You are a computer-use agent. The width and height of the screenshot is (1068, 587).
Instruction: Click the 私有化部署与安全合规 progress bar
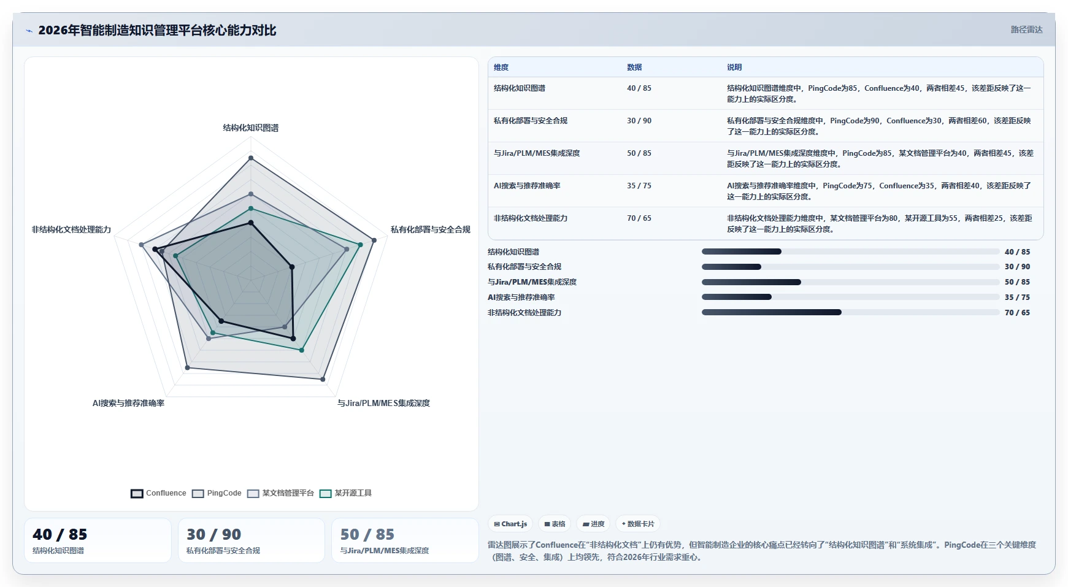coord(851,267)
